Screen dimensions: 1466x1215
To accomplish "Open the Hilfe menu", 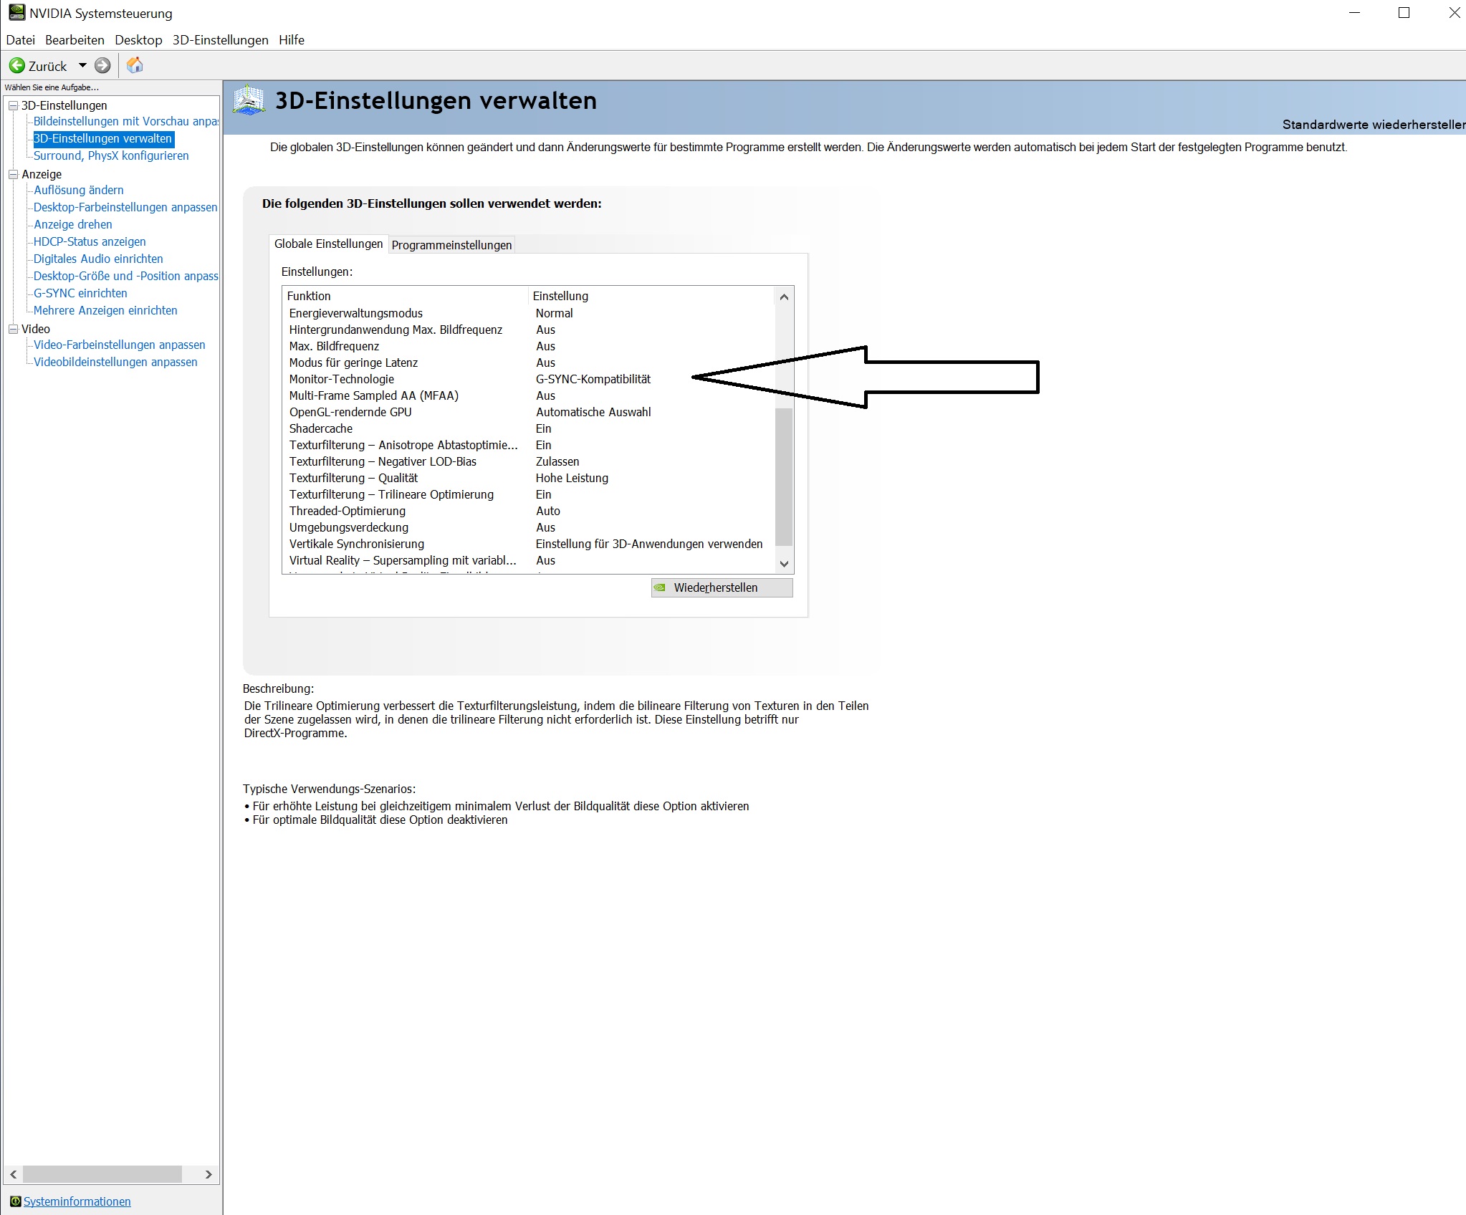I will click(x=292, y=40).
